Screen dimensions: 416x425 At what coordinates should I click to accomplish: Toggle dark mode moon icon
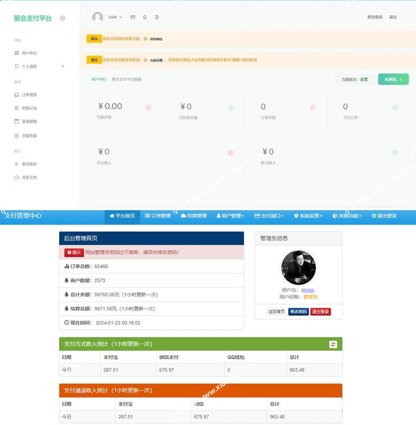pos(157,18)
